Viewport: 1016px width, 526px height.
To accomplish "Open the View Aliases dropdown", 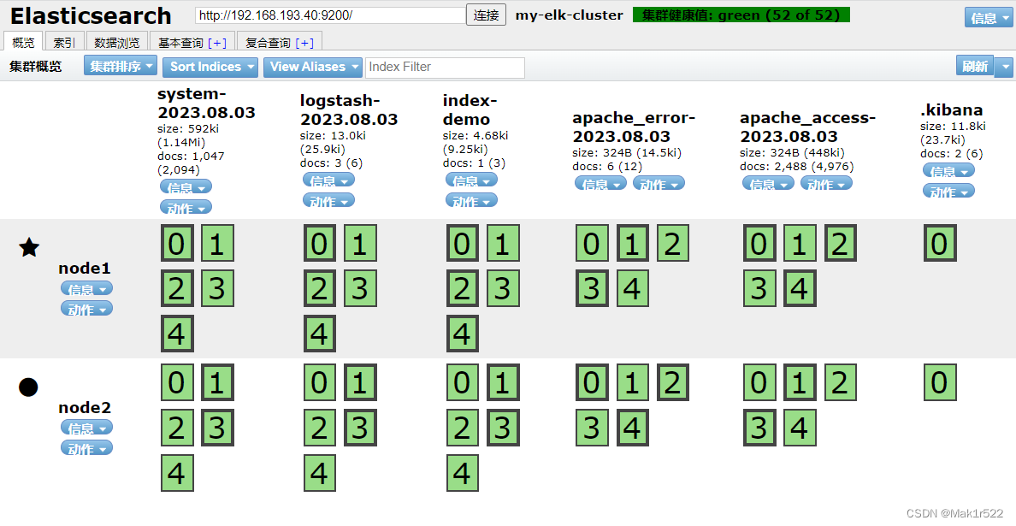I will [x=313, y=67].
